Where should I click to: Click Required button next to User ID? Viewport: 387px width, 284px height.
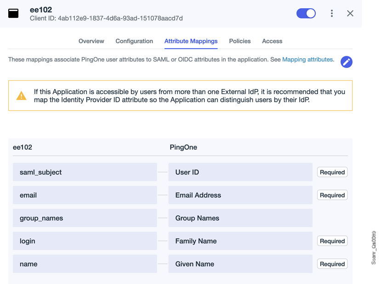click(332, 172)
